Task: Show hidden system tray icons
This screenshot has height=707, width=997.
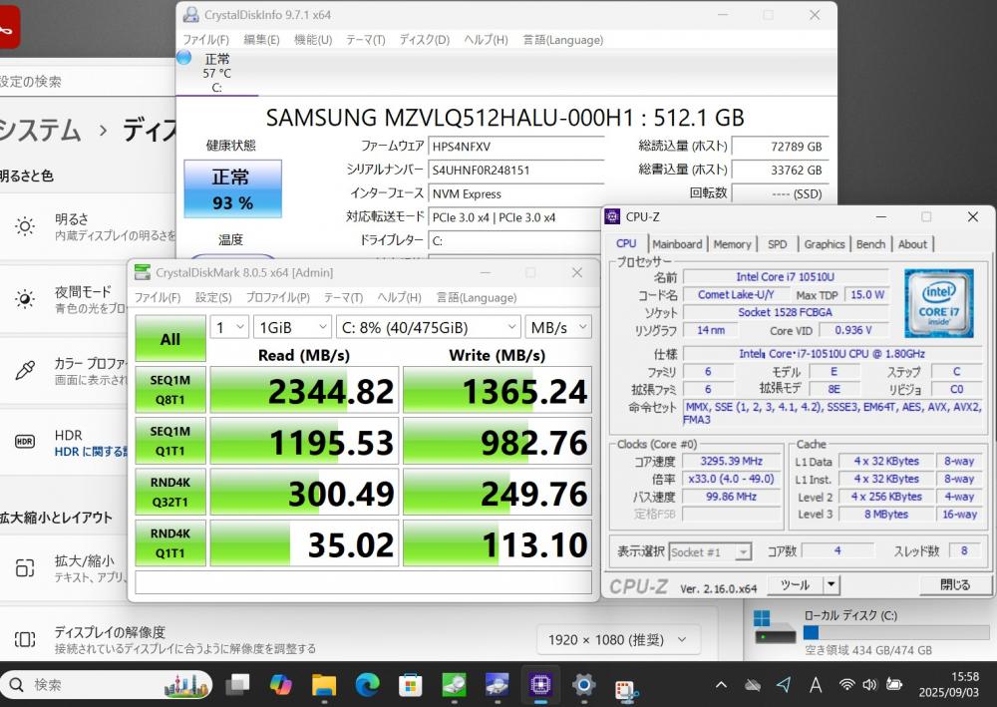Action: [x=721, y=685]
